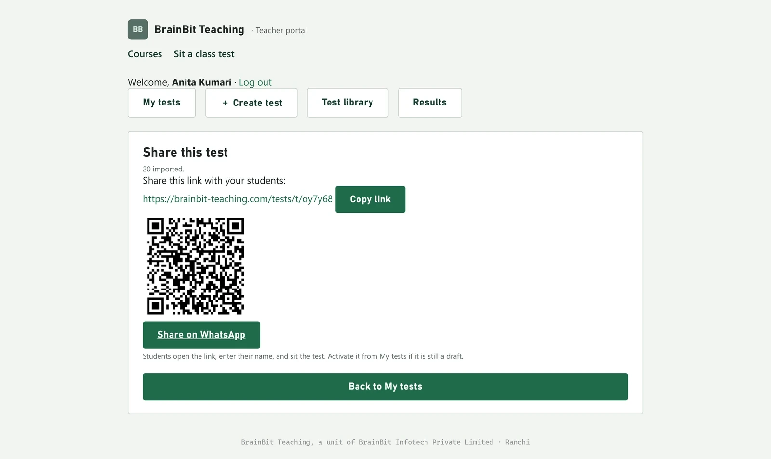Start a new test with Create test
Viewport: 771px width, 459px height.
coord(252,103)
